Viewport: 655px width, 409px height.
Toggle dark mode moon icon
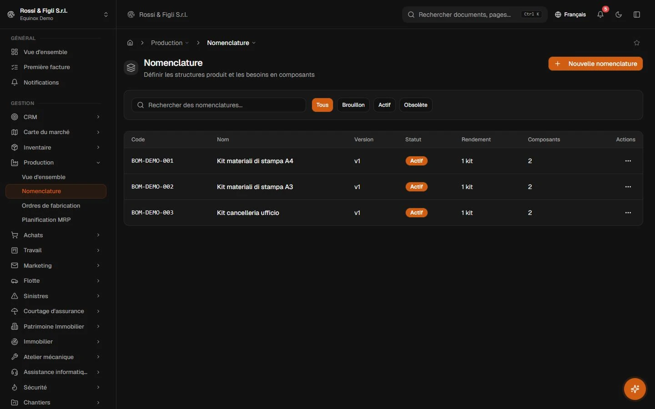[x=619, y=15]
